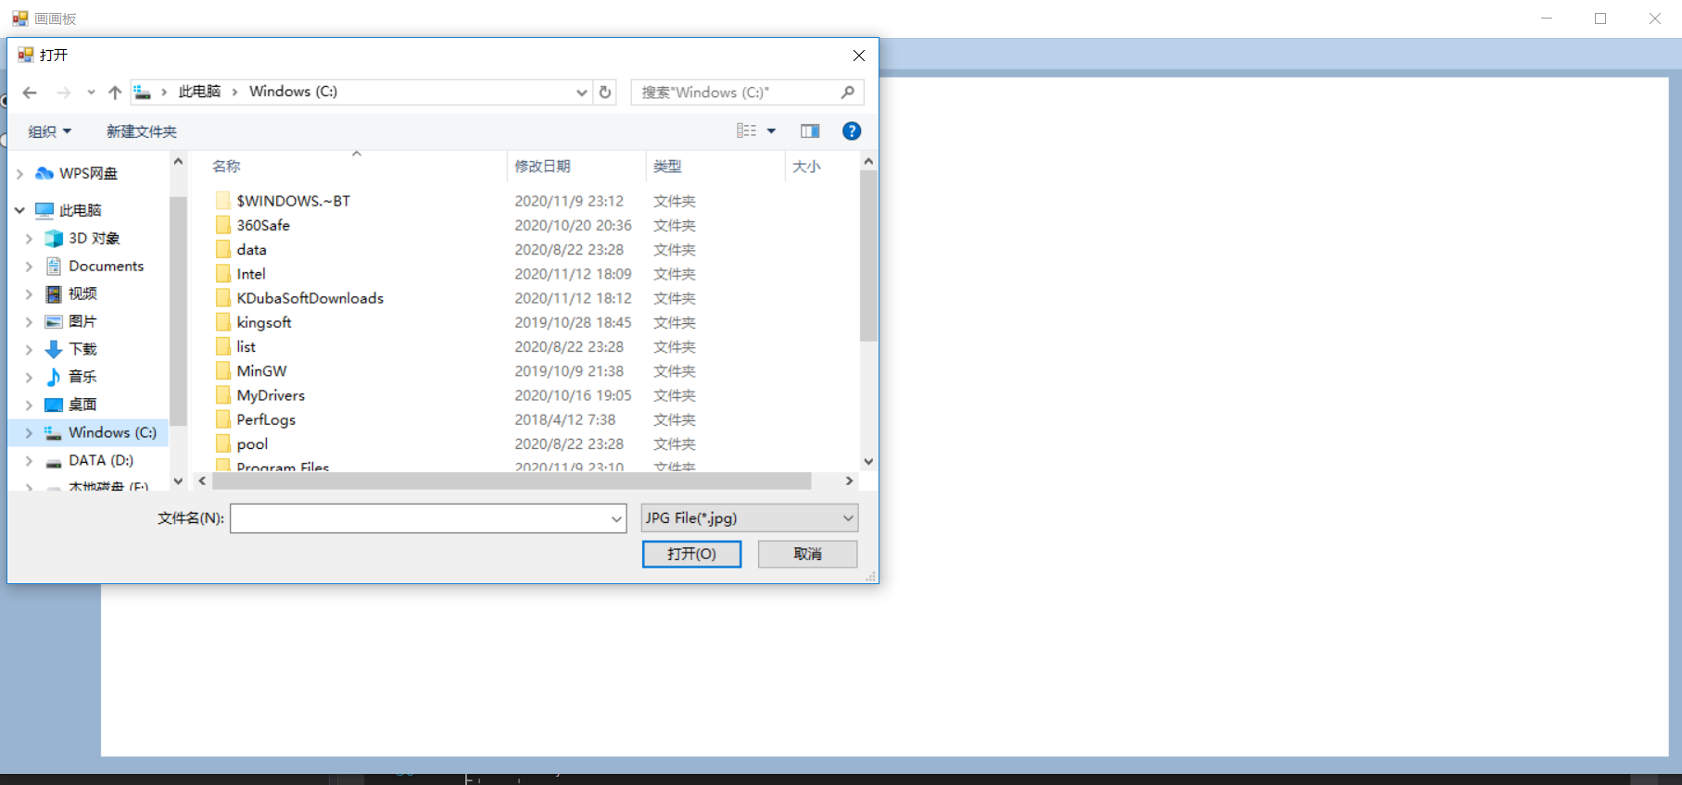Screen dimensions: 1682x785
Task: Select the 3D 对象 cube icon
Action: [54, 238]
